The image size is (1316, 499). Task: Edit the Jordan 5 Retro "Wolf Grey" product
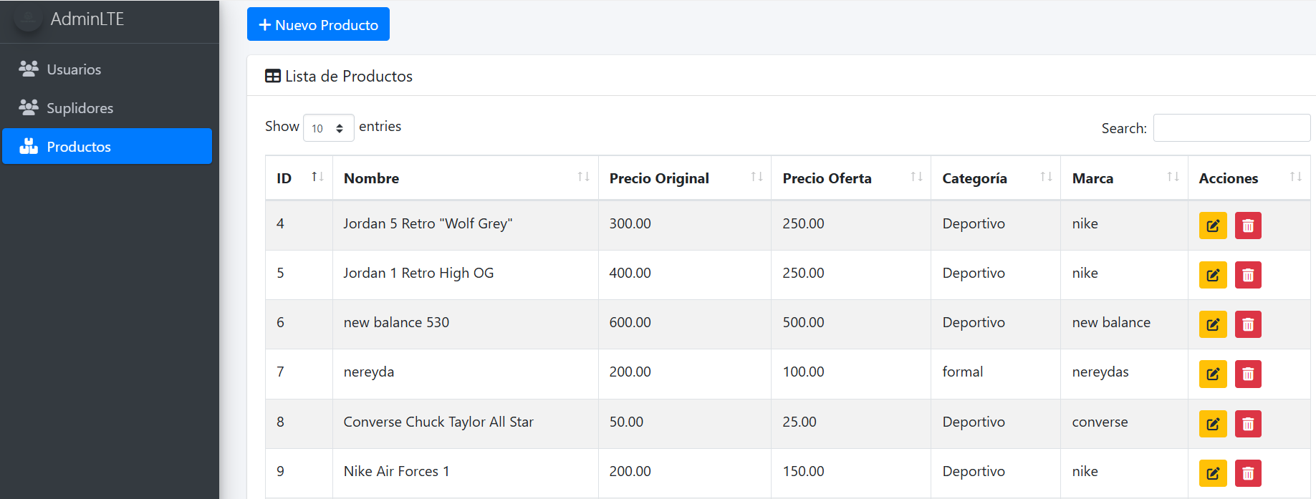pyautogui.click(x=1212, y=226)
